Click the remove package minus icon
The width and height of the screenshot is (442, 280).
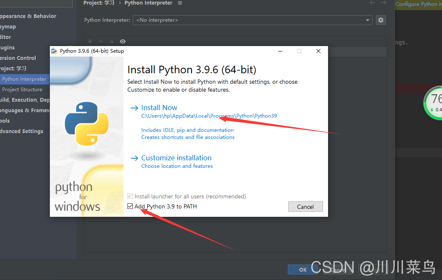click(101, 41)
